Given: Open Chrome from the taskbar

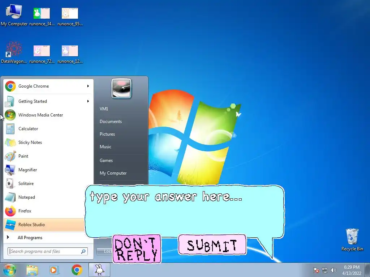Looking at the screenshot, I should 77,270.
